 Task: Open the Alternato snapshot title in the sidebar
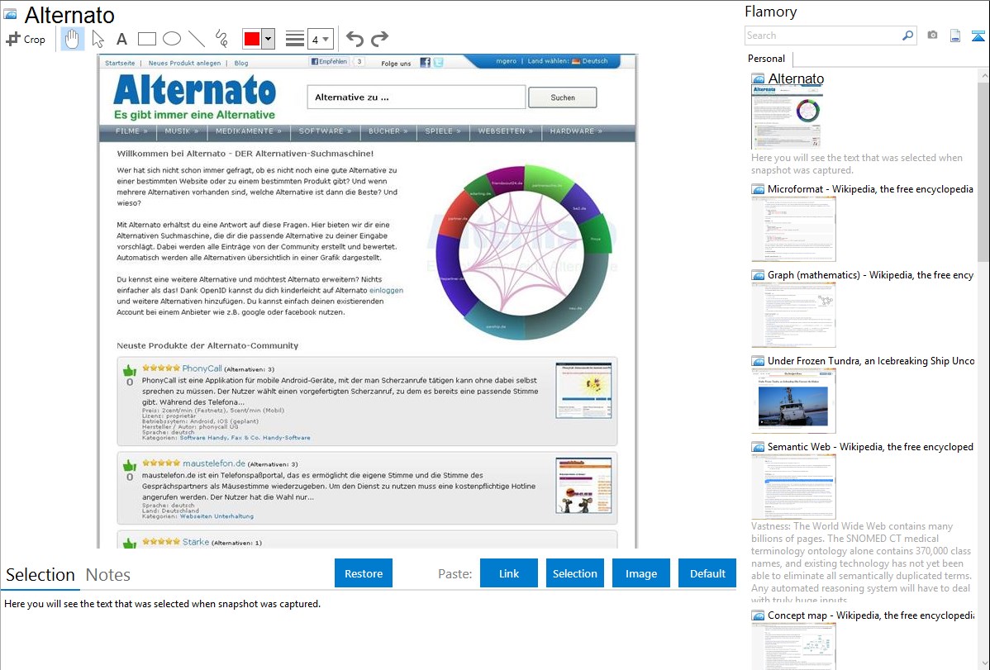click(x=796, y=79)
